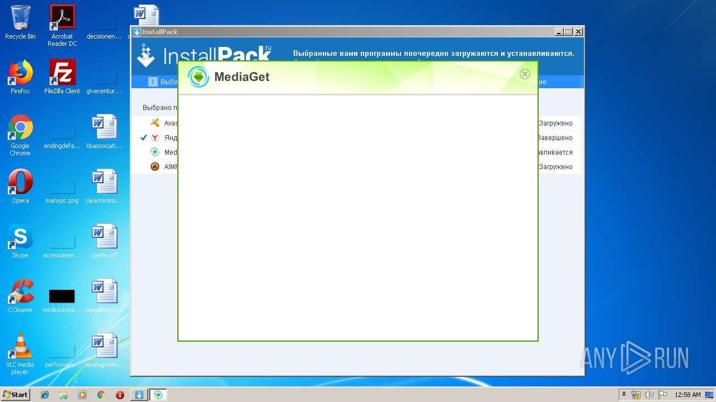Image resolution: width=716 pixels, height=402 pixels.
Task: Select the FileZilla Client desktop shortcut
Action: point(62,77)
